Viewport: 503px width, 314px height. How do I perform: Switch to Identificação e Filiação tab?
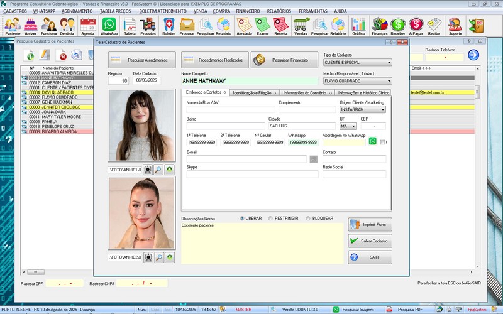tap(254, 92)
